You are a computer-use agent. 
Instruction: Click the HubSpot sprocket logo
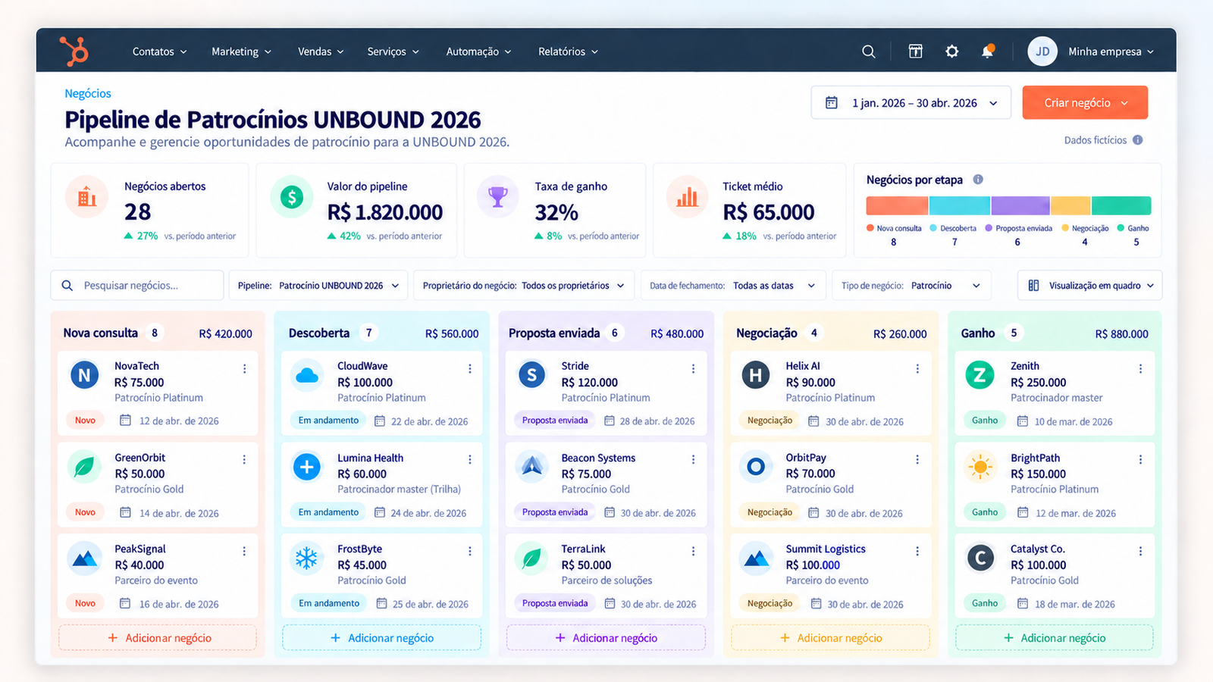74,52
